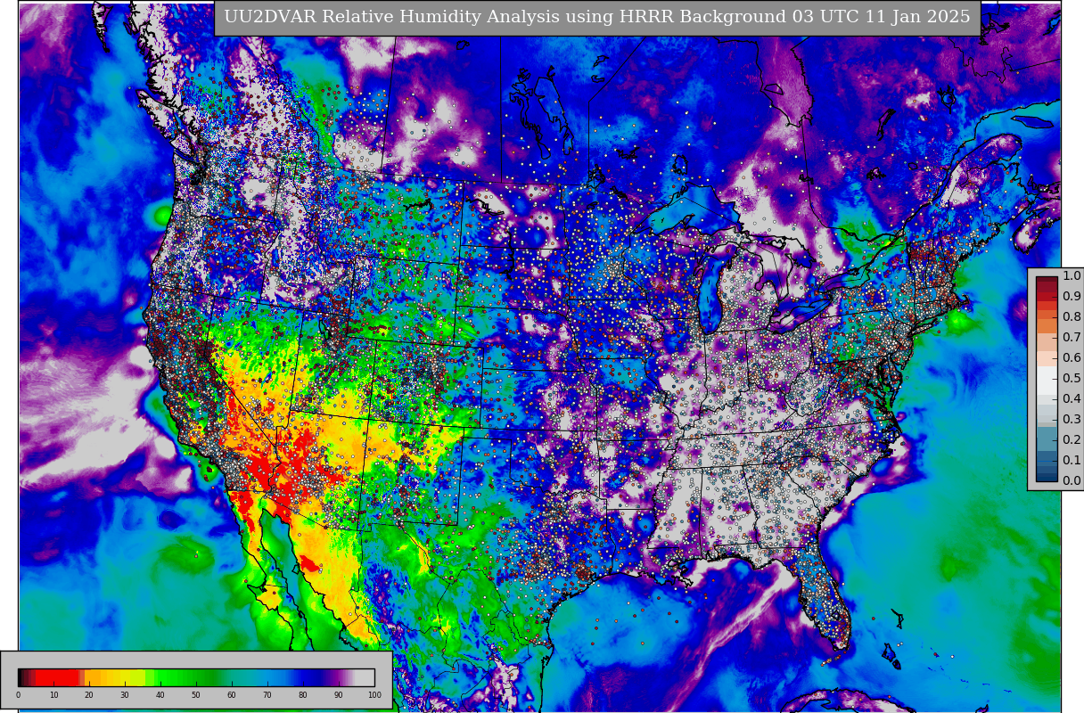The width and height of the screenshot is (1084, 713).
Task: Click the '0.0' label on right colorbar
Action: click(1072, 481)
